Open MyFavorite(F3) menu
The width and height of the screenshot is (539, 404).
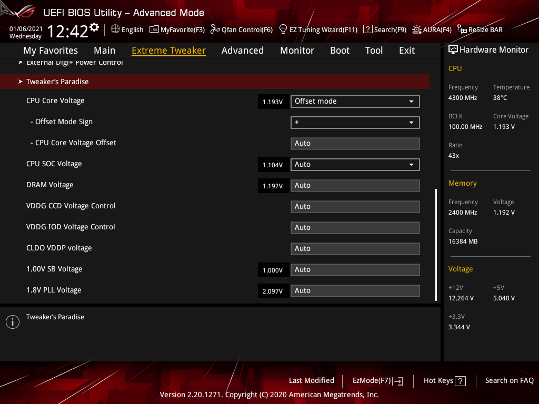(183, 29)
